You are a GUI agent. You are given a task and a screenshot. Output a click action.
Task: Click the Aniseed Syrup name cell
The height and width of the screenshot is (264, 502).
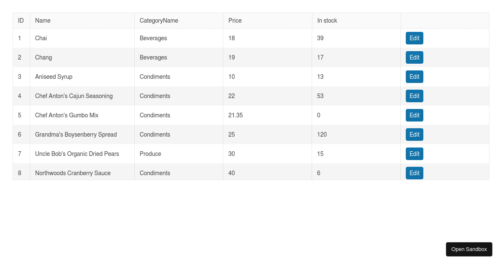click(54, 77)
